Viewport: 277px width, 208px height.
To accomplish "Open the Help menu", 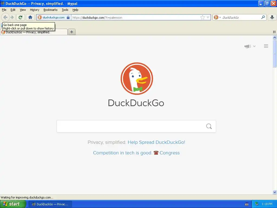I will tap(75, 10).
